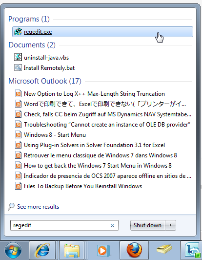
Task: Open Windows Explorer folder on taskbar
Action: (x=72, y=250)
